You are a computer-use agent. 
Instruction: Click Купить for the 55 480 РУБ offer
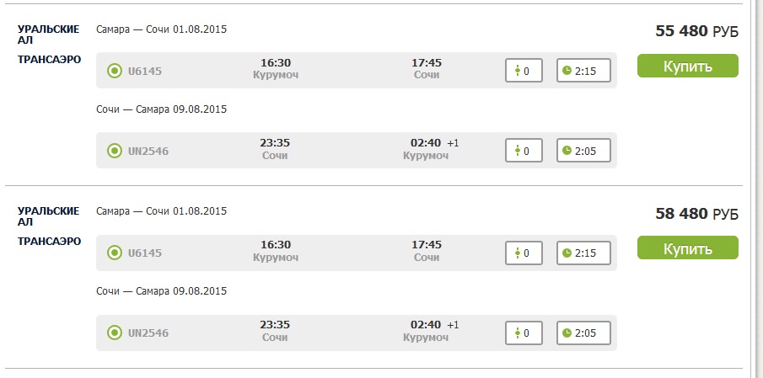688,66
